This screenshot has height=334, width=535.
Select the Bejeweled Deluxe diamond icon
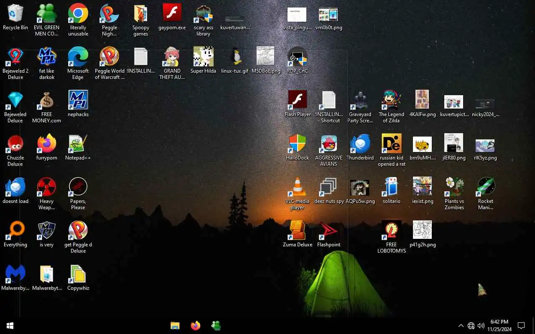tap(15, 100)
